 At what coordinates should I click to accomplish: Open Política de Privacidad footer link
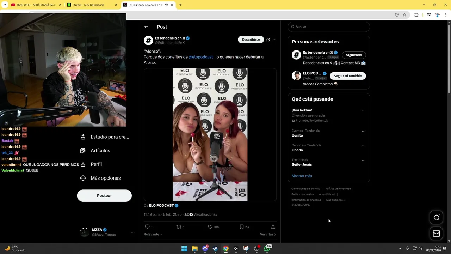pyautogui.click(x=338, y=189)
